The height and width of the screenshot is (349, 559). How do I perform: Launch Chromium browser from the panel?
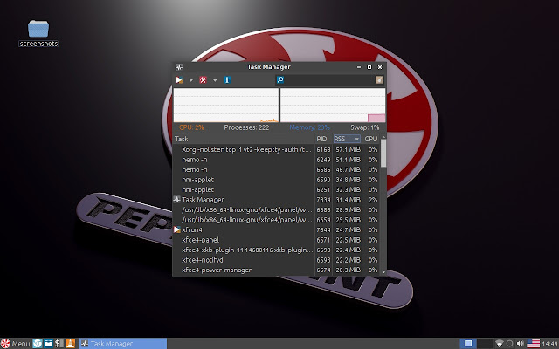click(38, 343)
